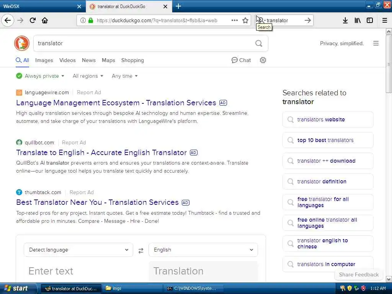Screen dimensions: 392x294
Task: Click the red shield tray icon
Action: tap(363, 288)
